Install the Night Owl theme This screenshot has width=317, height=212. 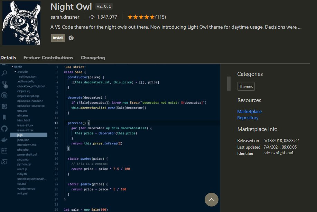tap(58, 38)
